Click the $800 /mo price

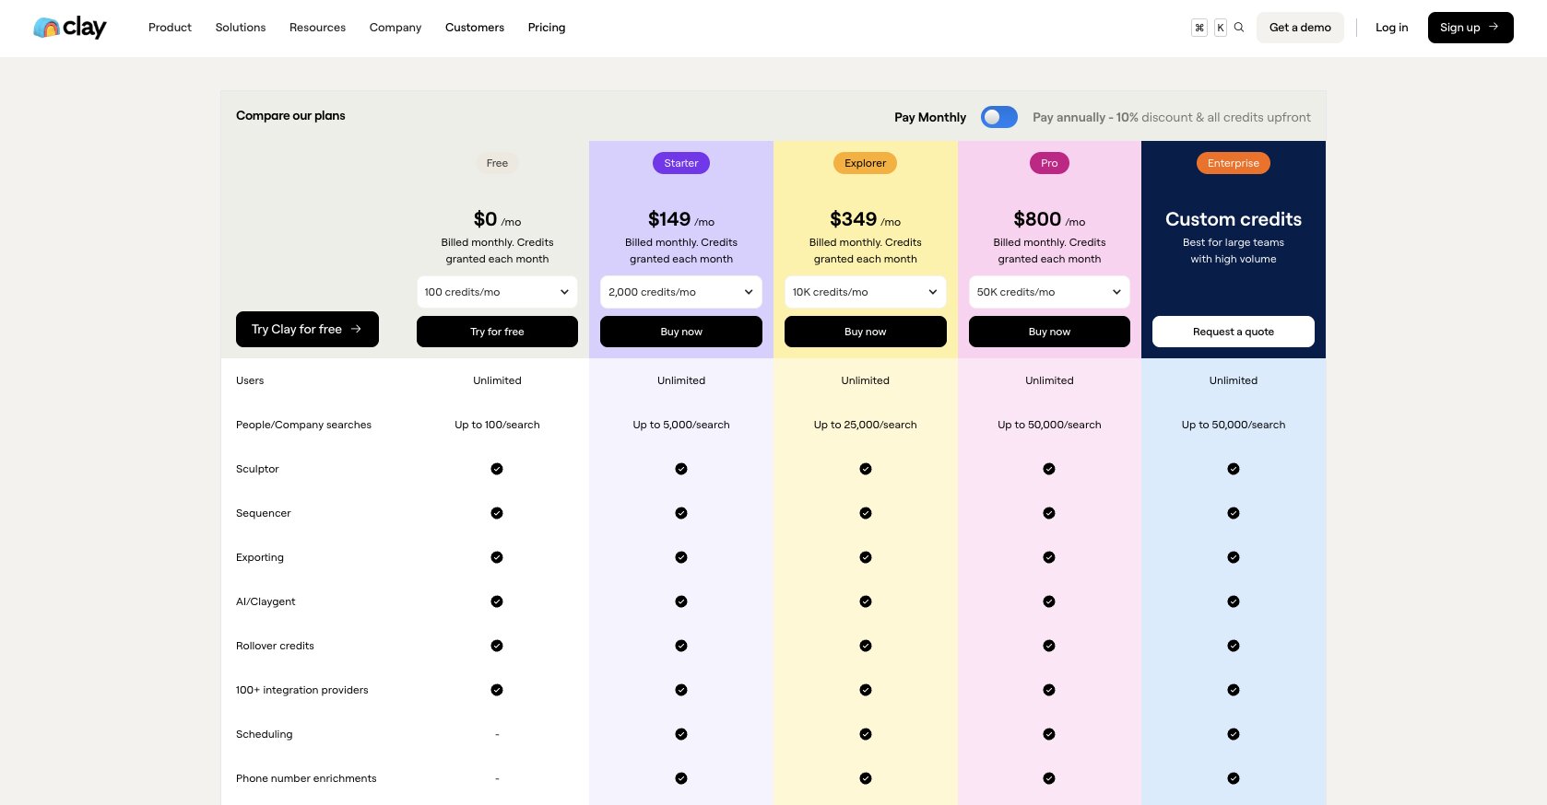point(1049,219)
